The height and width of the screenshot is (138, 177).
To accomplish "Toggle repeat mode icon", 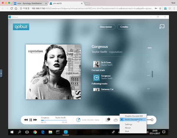I will tap(116, 120).
